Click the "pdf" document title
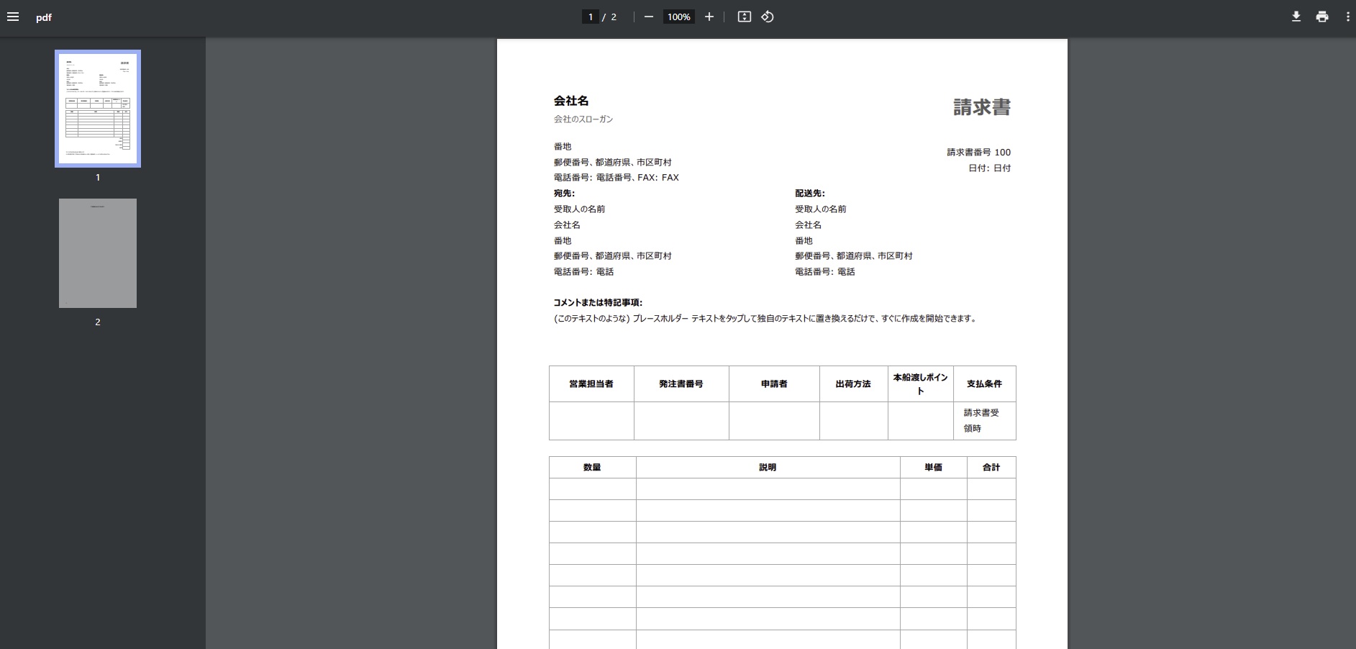 point(44,17)
